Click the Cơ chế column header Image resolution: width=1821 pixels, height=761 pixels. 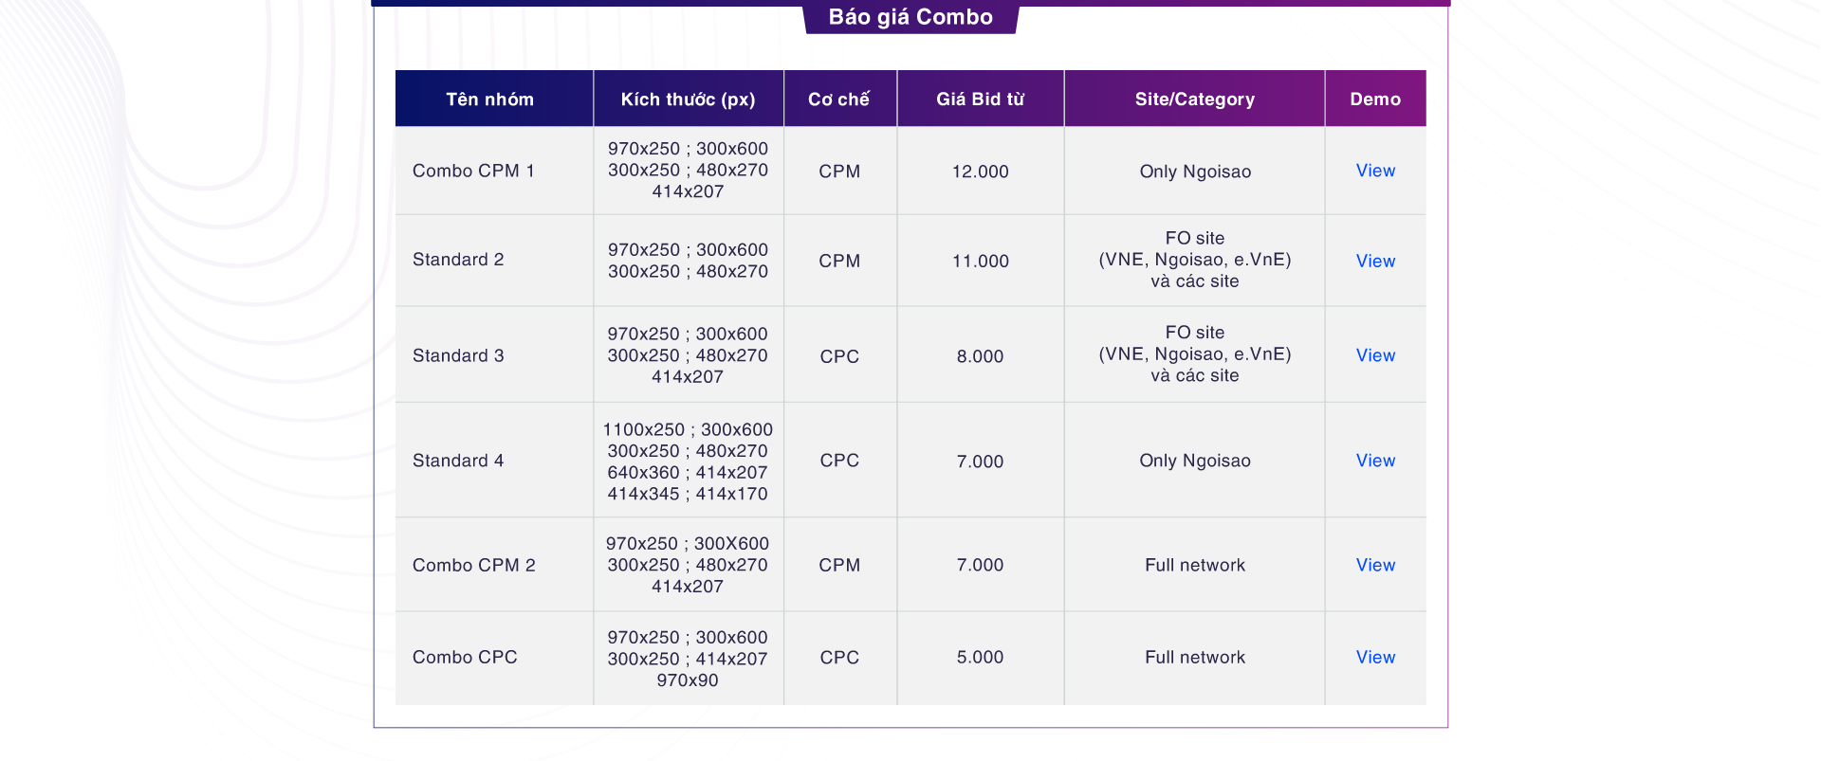840,99
